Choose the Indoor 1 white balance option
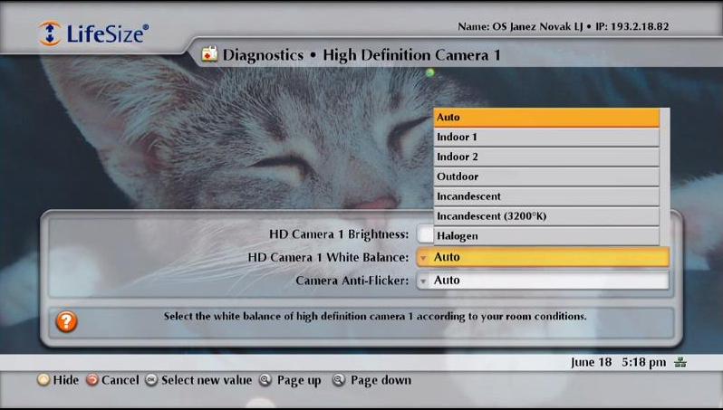This screenshot has width=723, height=410. point(546,138)
